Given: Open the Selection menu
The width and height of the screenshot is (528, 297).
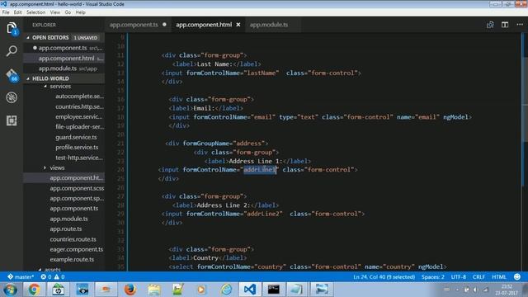Looking at the screenshot, I should tap(35, 12).
